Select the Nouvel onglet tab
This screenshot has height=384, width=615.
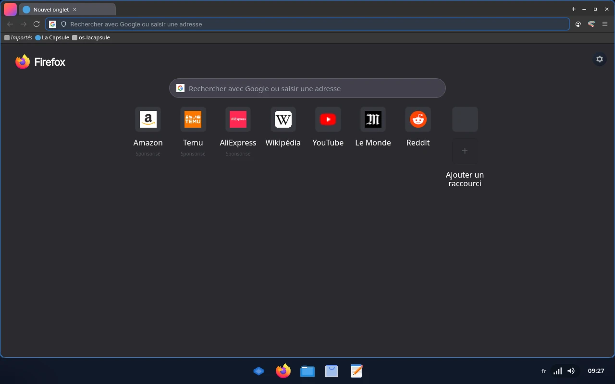click(x=67, y=10)
